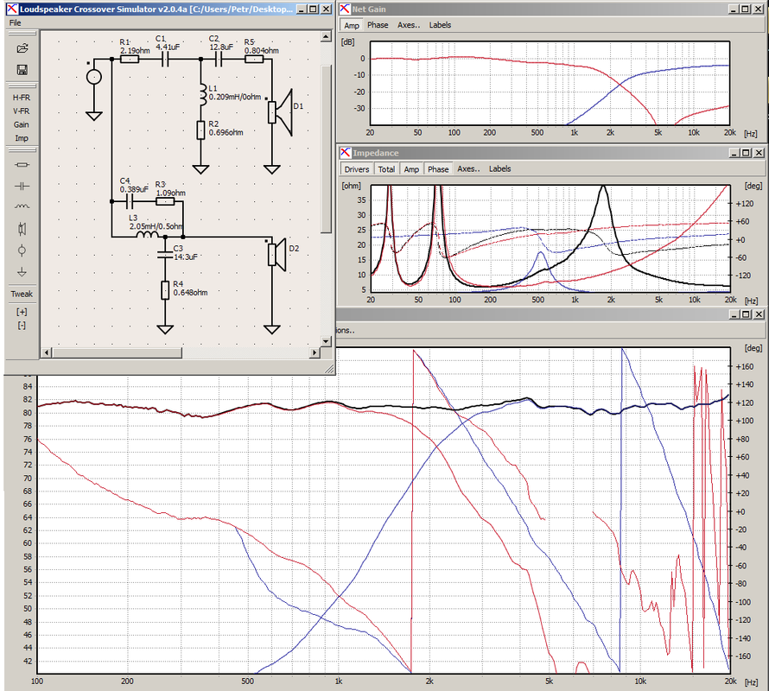Click the C2 capacitor symbol in schematic
Screen dimensions: 769x691
click(x=219, y=60)
